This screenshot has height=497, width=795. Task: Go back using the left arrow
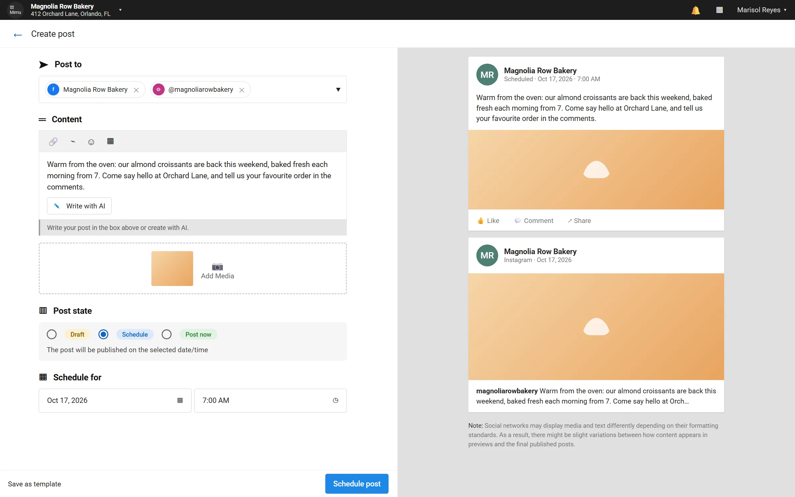(18, 34)
